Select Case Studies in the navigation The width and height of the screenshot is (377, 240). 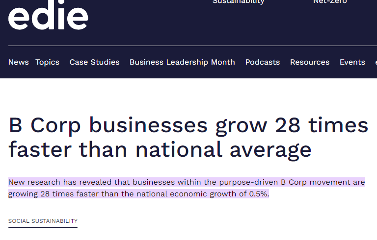coord(94,62)
